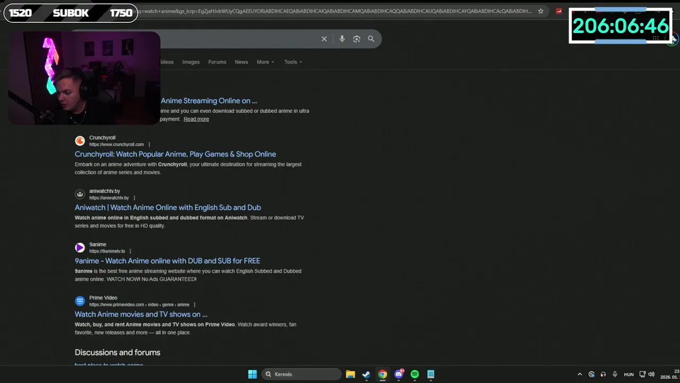Viewport: 680px width, 383px height.
Task: Click the red extension icon in Chrome toolbar
Action: (559, 11)
